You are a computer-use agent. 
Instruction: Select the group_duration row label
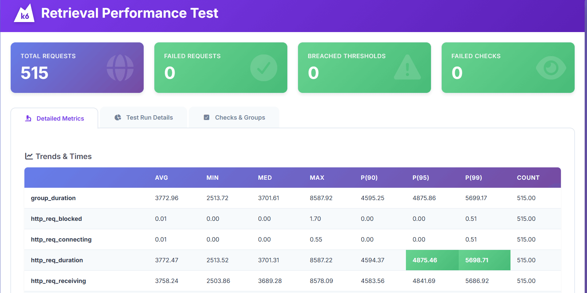coord(53,198)
